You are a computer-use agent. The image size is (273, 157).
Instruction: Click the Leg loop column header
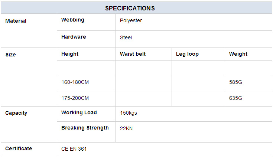187,54
